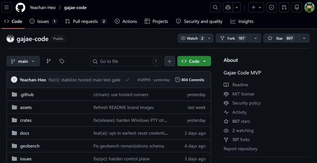This screenshot has width=317, height=163.
Task: Click the commit author avatar
Action: pos(14,80)
